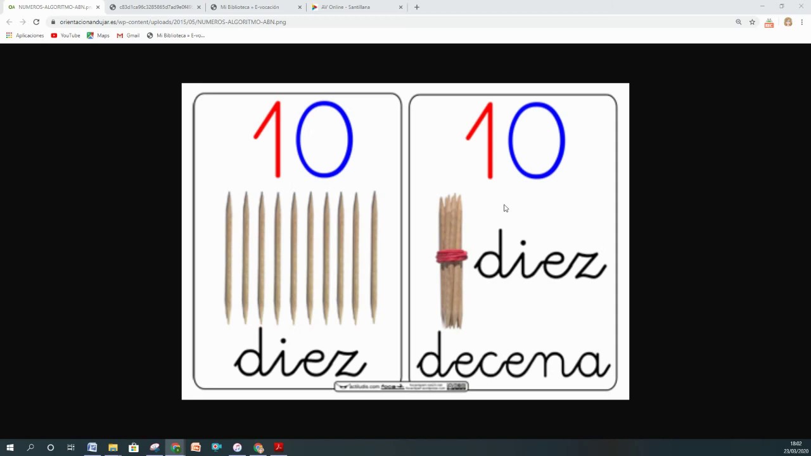
Task: Switch to the Mi Biblioteca » E-vocación tab
Action: pyautogui.click(x=255, y=7)
